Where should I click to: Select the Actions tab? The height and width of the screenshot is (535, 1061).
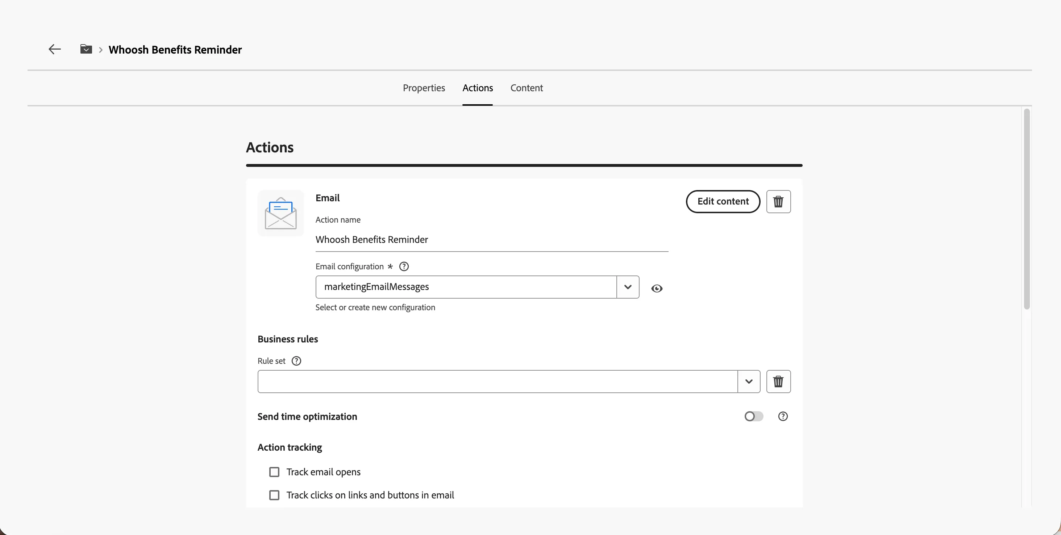pyautogui.click(x=477, y=88)
